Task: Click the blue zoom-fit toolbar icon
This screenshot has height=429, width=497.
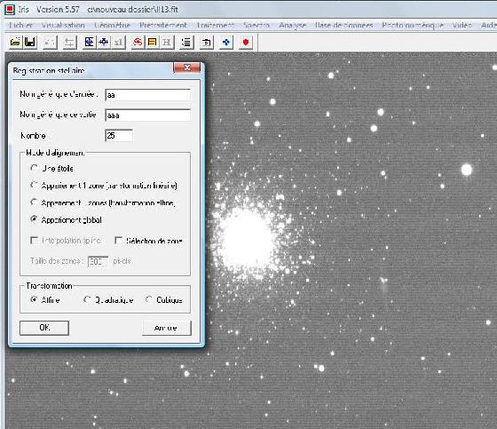Action: 89,43
